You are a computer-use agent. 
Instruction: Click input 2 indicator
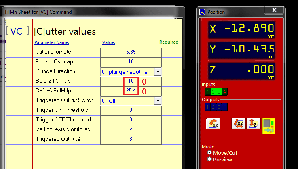pos(213,92)
